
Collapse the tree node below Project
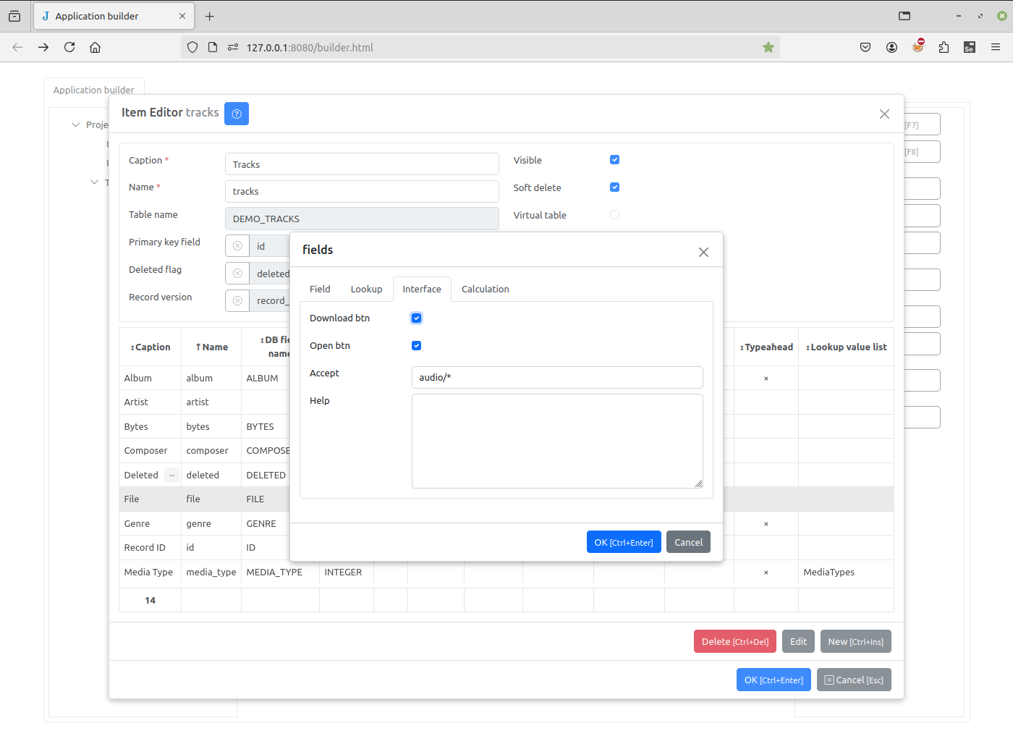point(94,182)
